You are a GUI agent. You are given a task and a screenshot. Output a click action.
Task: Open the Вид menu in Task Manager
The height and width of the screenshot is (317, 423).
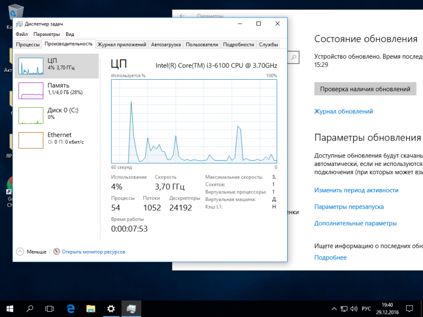coord(70,34)
